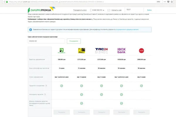Click the green padlock in the address bar
This screenshot has width=176, height=117.
(7, 2)
